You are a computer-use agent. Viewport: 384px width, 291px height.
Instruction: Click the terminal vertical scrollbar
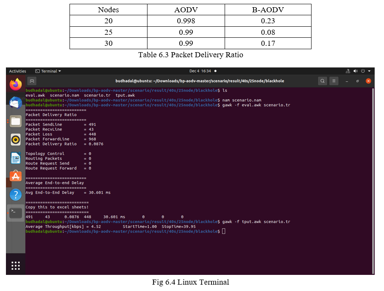point(373,180)
